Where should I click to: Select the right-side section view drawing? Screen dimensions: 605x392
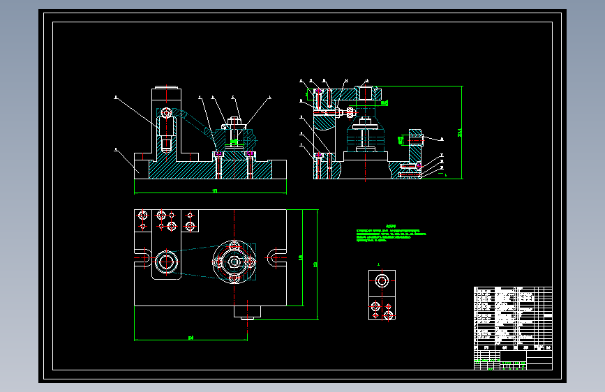(367, 132)
